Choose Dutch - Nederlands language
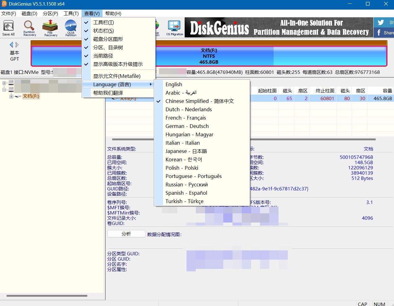 [202, 109]
